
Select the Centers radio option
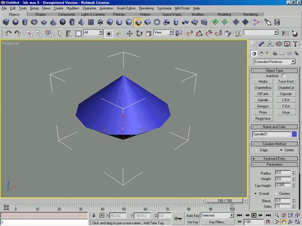[276, 193]
